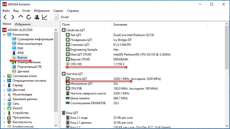Screen dimensions: 230x129
Task: Collapse the Компьютер tree branch
Action: click(4, 35)
